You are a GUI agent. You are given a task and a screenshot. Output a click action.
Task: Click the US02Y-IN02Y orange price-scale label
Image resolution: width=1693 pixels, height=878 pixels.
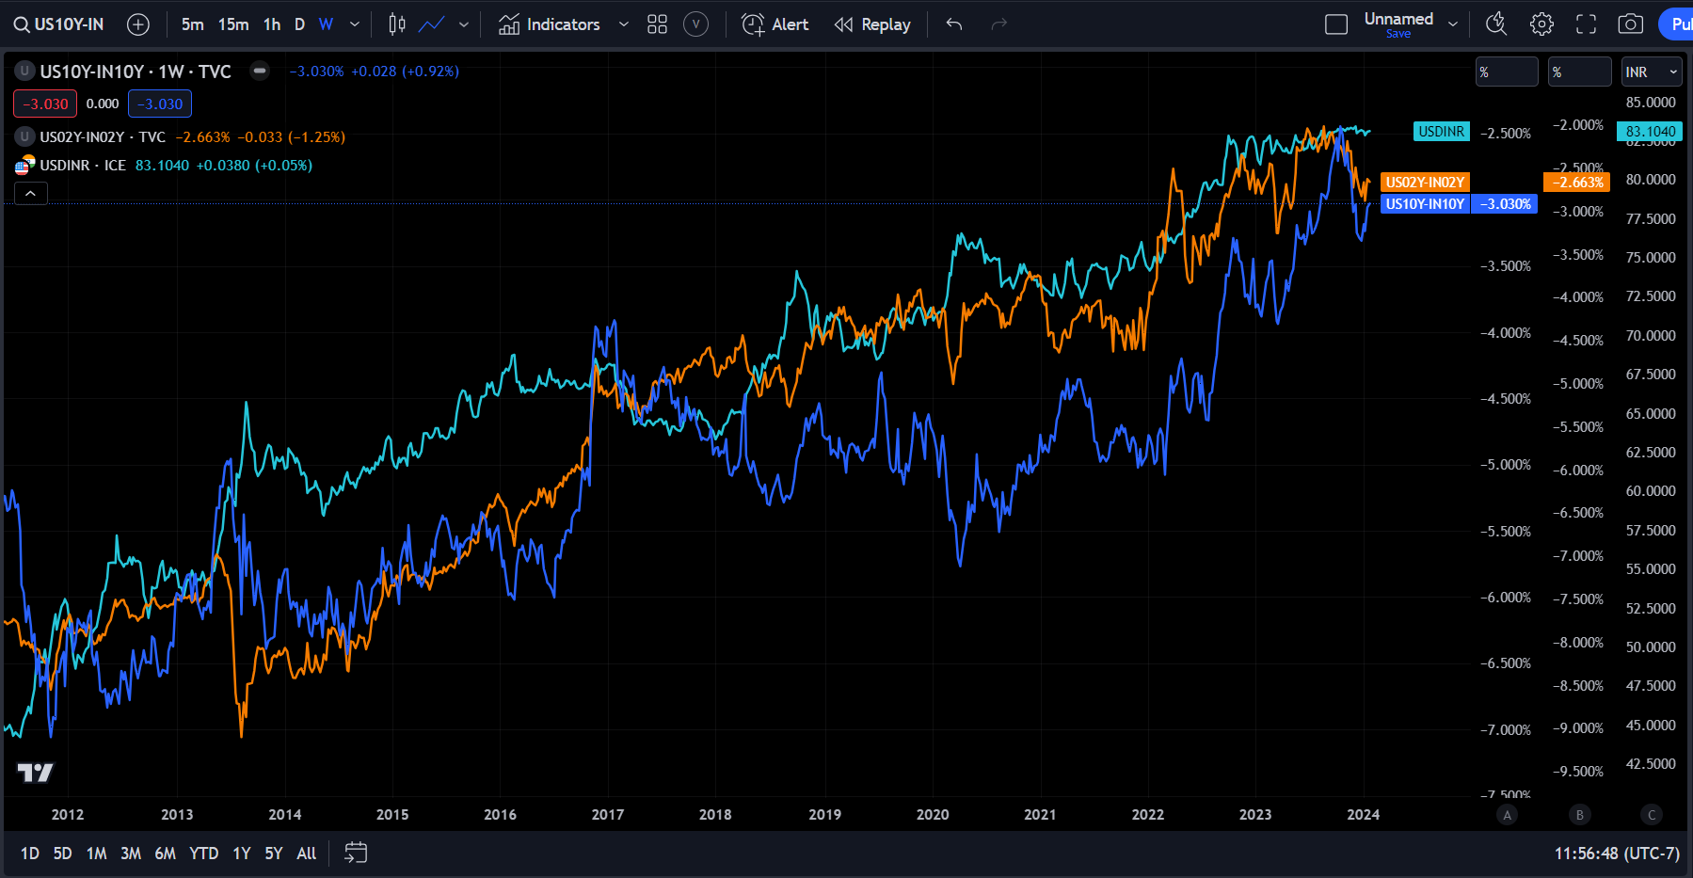coord(1425,183)
